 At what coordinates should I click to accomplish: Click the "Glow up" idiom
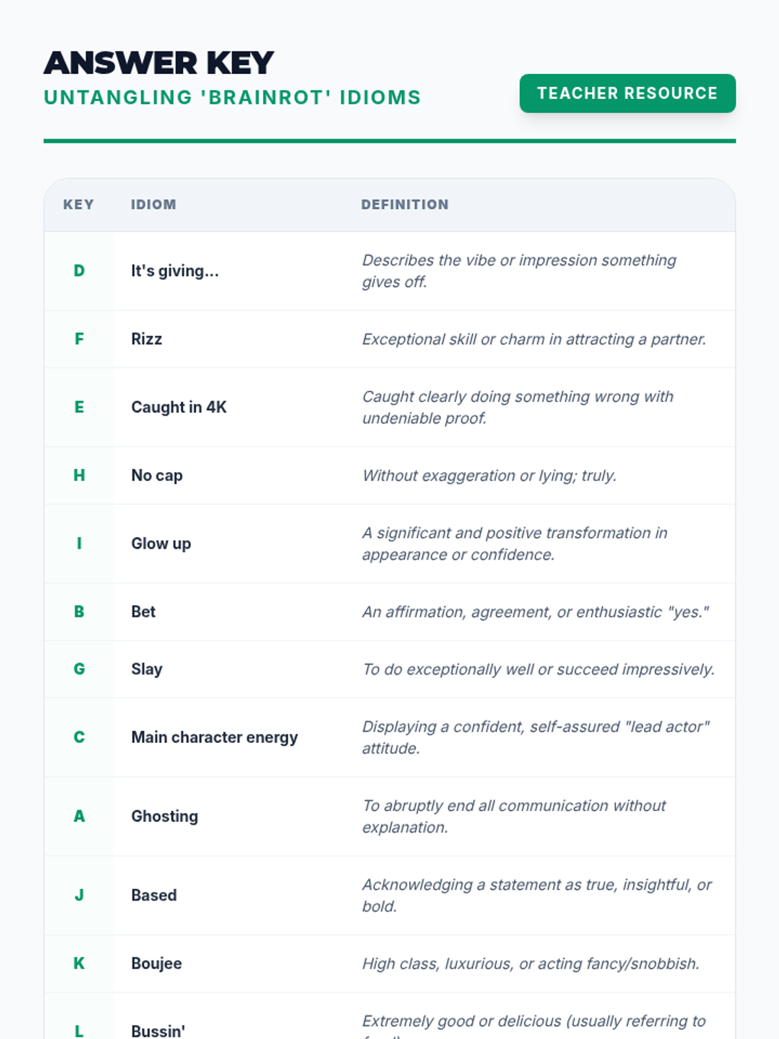click(161, 544)
